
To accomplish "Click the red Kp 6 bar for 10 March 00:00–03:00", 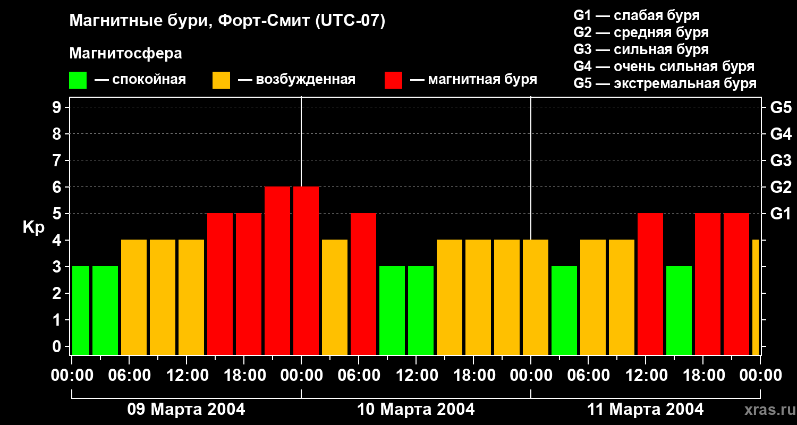I will click(306, 271).
